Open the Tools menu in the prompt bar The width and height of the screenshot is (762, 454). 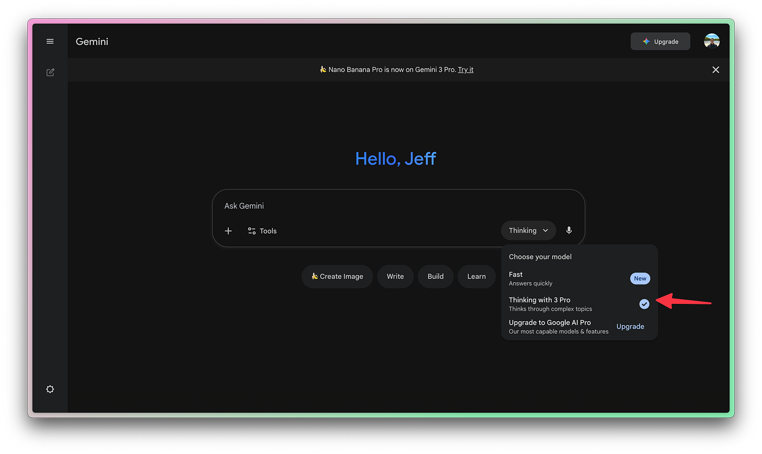click(x=262, y=230)
